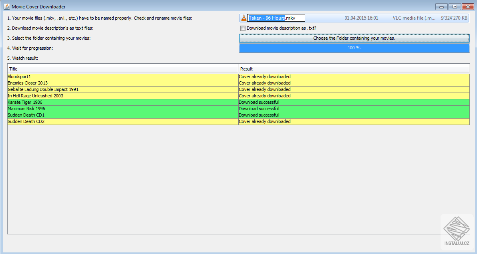Maximize the Movie Cover Downloader window

(x=455, y=7)
